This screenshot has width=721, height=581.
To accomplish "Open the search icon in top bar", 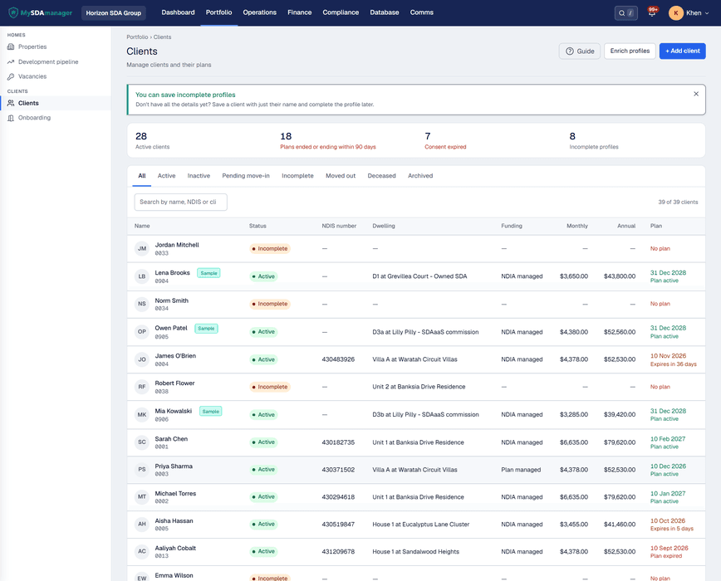I will [x=621, y=13].
